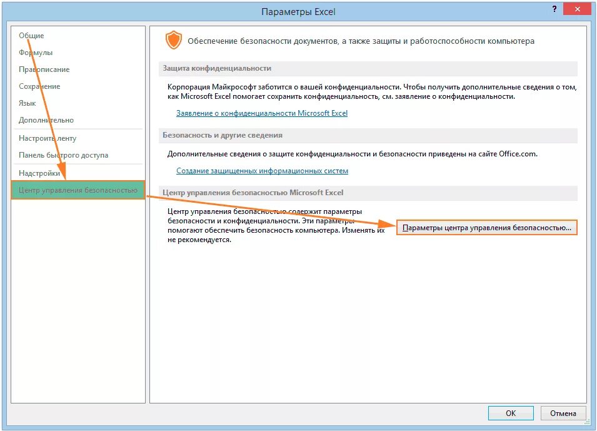The height and width of the screenshot is (431, 597).
Task: Click the paragraph ending не рекомендуется
Action: 276,226
